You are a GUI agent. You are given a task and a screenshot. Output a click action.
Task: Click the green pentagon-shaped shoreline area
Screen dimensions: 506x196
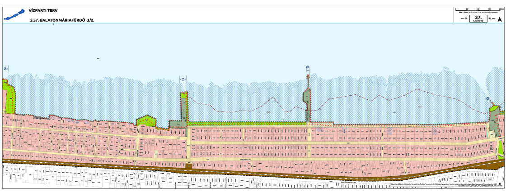tap(146, 121)
